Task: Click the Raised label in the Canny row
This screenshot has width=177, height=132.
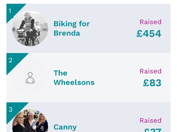Action: pos(150,121)
